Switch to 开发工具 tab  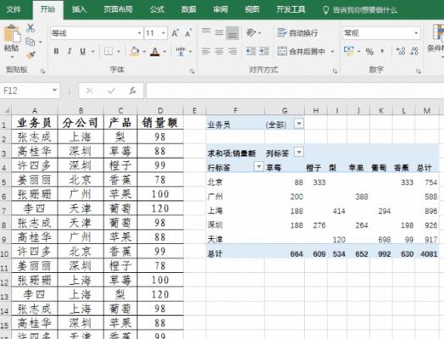[x=291, y=9]
